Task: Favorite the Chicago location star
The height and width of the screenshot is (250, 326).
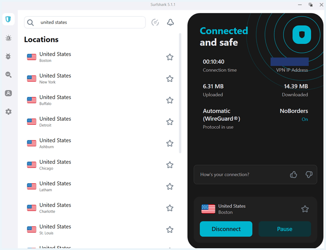Action: tap(169, 165)
